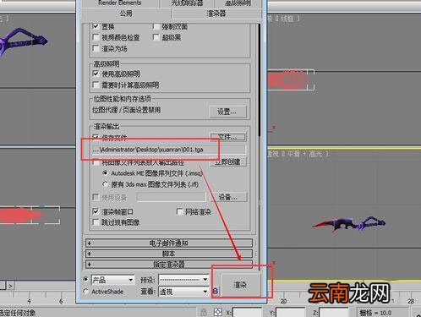The image size is (421, 317).
Task: Enable 需要时计算高级照明 checkbox
Action: coord(96,85)
